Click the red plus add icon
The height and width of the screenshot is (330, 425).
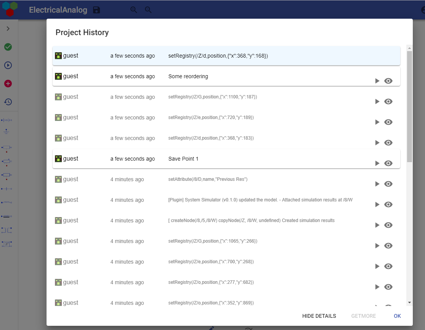(x=8, y=84)
